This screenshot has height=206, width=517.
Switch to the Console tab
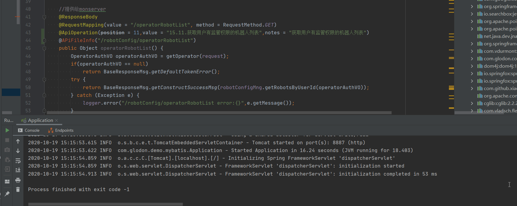tap(29, 130)
